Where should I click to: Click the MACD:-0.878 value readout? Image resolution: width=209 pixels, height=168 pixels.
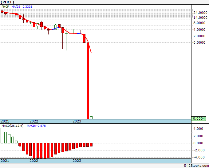pyautogui.click(x=36, y=126)
